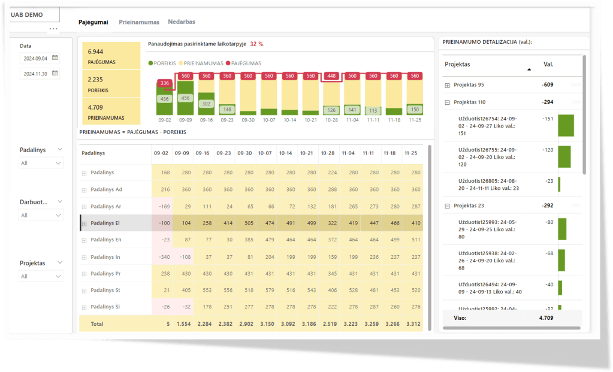Open calendar picker for start date 2024.09.04

click(x=55, y=58)
